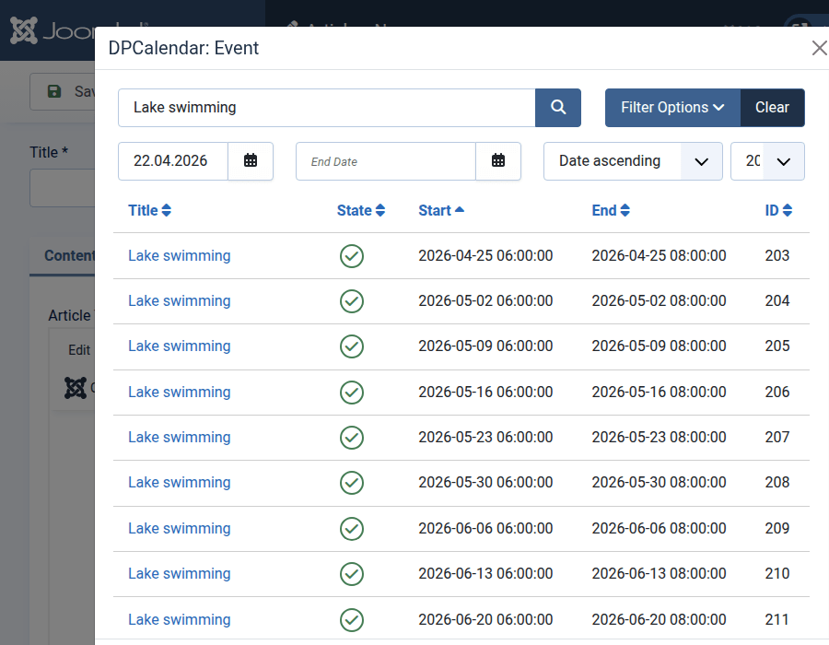Open the Date ascending sort dropdown
The height and width of the screenshot is (645, 829).
tap(632, 161)
